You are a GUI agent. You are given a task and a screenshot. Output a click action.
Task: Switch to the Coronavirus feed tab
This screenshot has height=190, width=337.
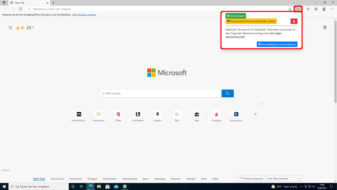(x=57, y=179)
